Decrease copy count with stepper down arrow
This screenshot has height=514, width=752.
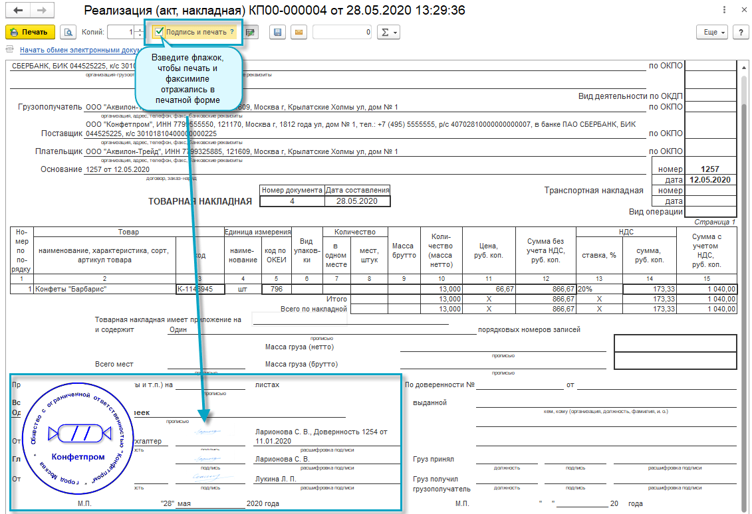[x=140, y=35]
